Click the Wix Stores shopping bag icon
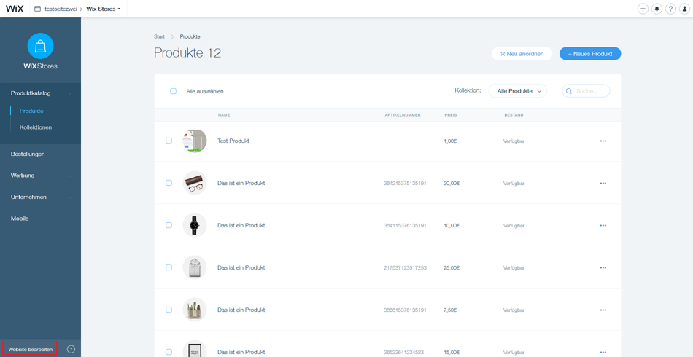 [x=40, y=46]
